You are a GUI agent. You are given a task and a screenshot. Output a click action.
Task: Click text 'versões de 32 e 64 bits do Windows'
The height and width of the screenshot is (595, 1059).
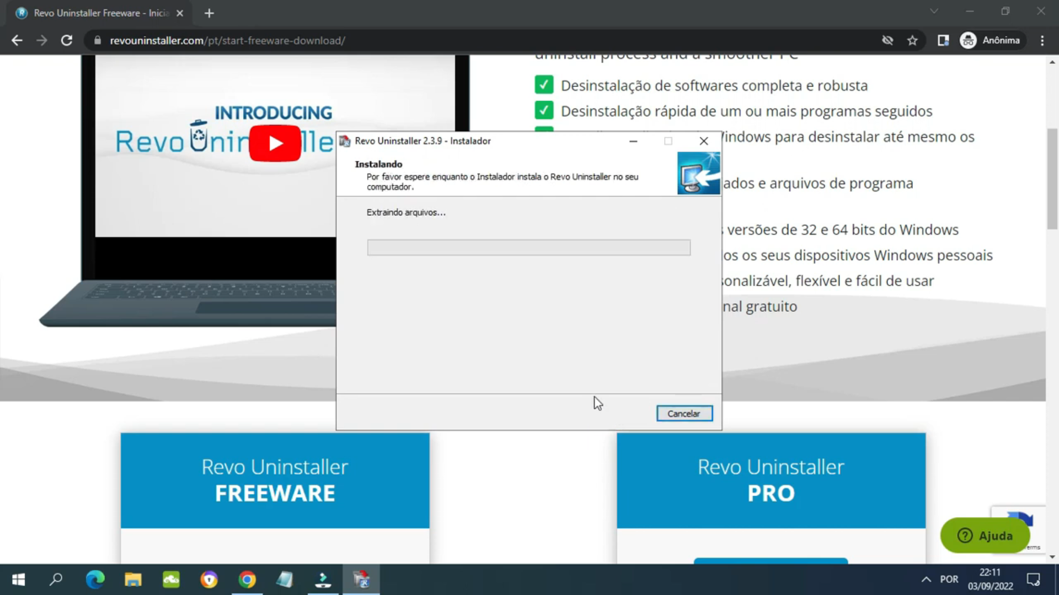(x=843, y=229)
